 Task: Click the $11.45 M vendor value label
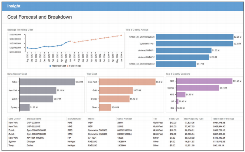click(237, 81)
